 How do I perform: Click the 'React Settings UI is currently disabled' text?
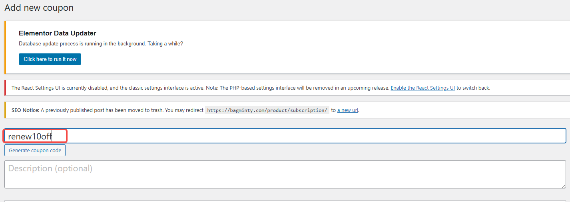click(60, 88)
